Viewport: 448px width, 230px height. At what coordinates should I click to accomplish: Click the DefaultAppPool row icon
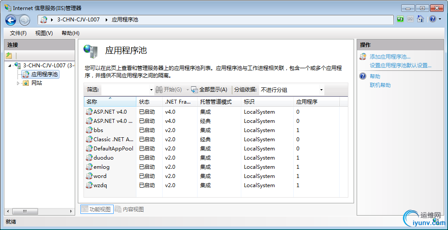tap(89, 148)
